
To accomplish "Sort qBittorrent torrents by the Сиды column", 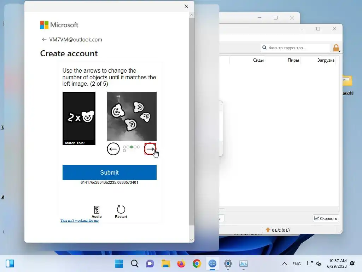I will (258, 60).
